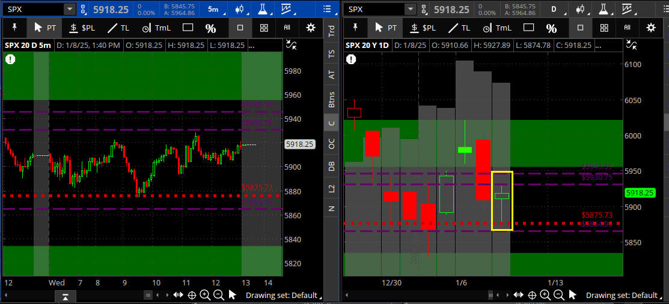
Task: Select the % Fibonacci tool in right chart
Action: pos(551,28)
